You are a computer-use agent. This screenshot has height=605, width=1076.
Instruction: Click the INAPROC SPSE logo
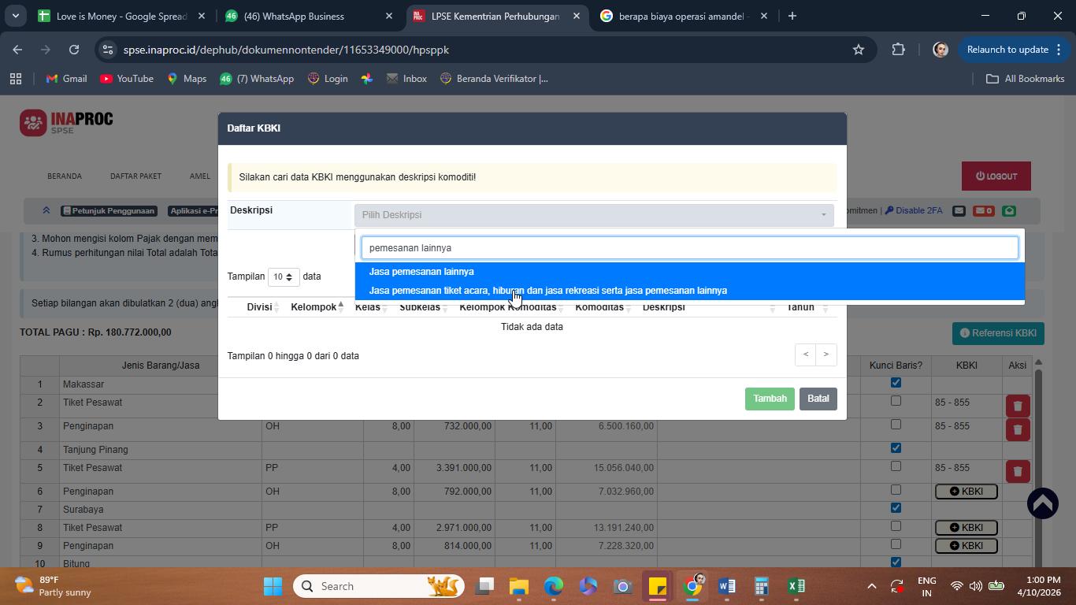click(x=67, y=123)
